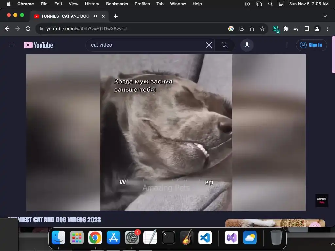
Task: Open Chrome from the Dock
Action: [95, 238]
